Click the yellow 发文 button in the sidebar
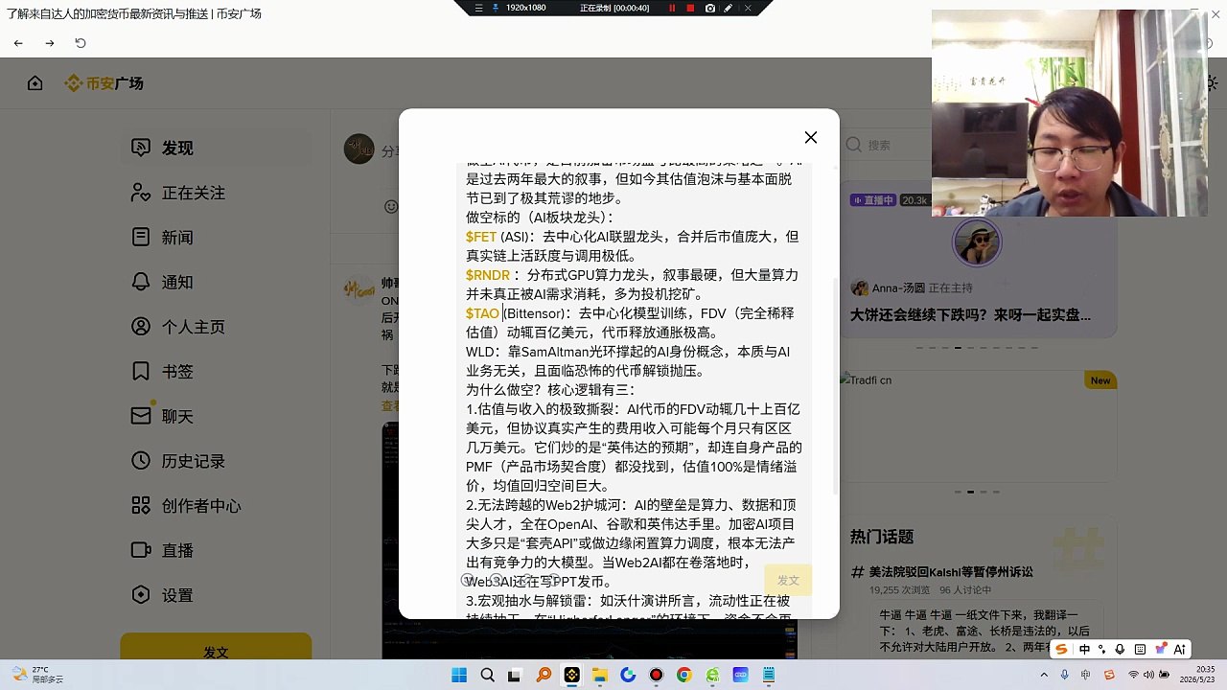The width and height of the screenshot is (1227, 690). pos(216,652)
